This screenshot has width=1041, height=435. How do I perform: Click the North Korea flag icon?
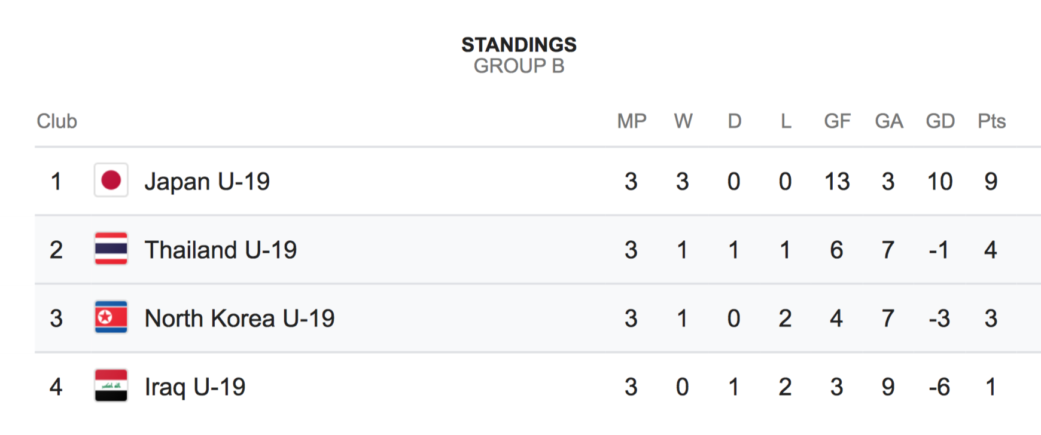111,317
